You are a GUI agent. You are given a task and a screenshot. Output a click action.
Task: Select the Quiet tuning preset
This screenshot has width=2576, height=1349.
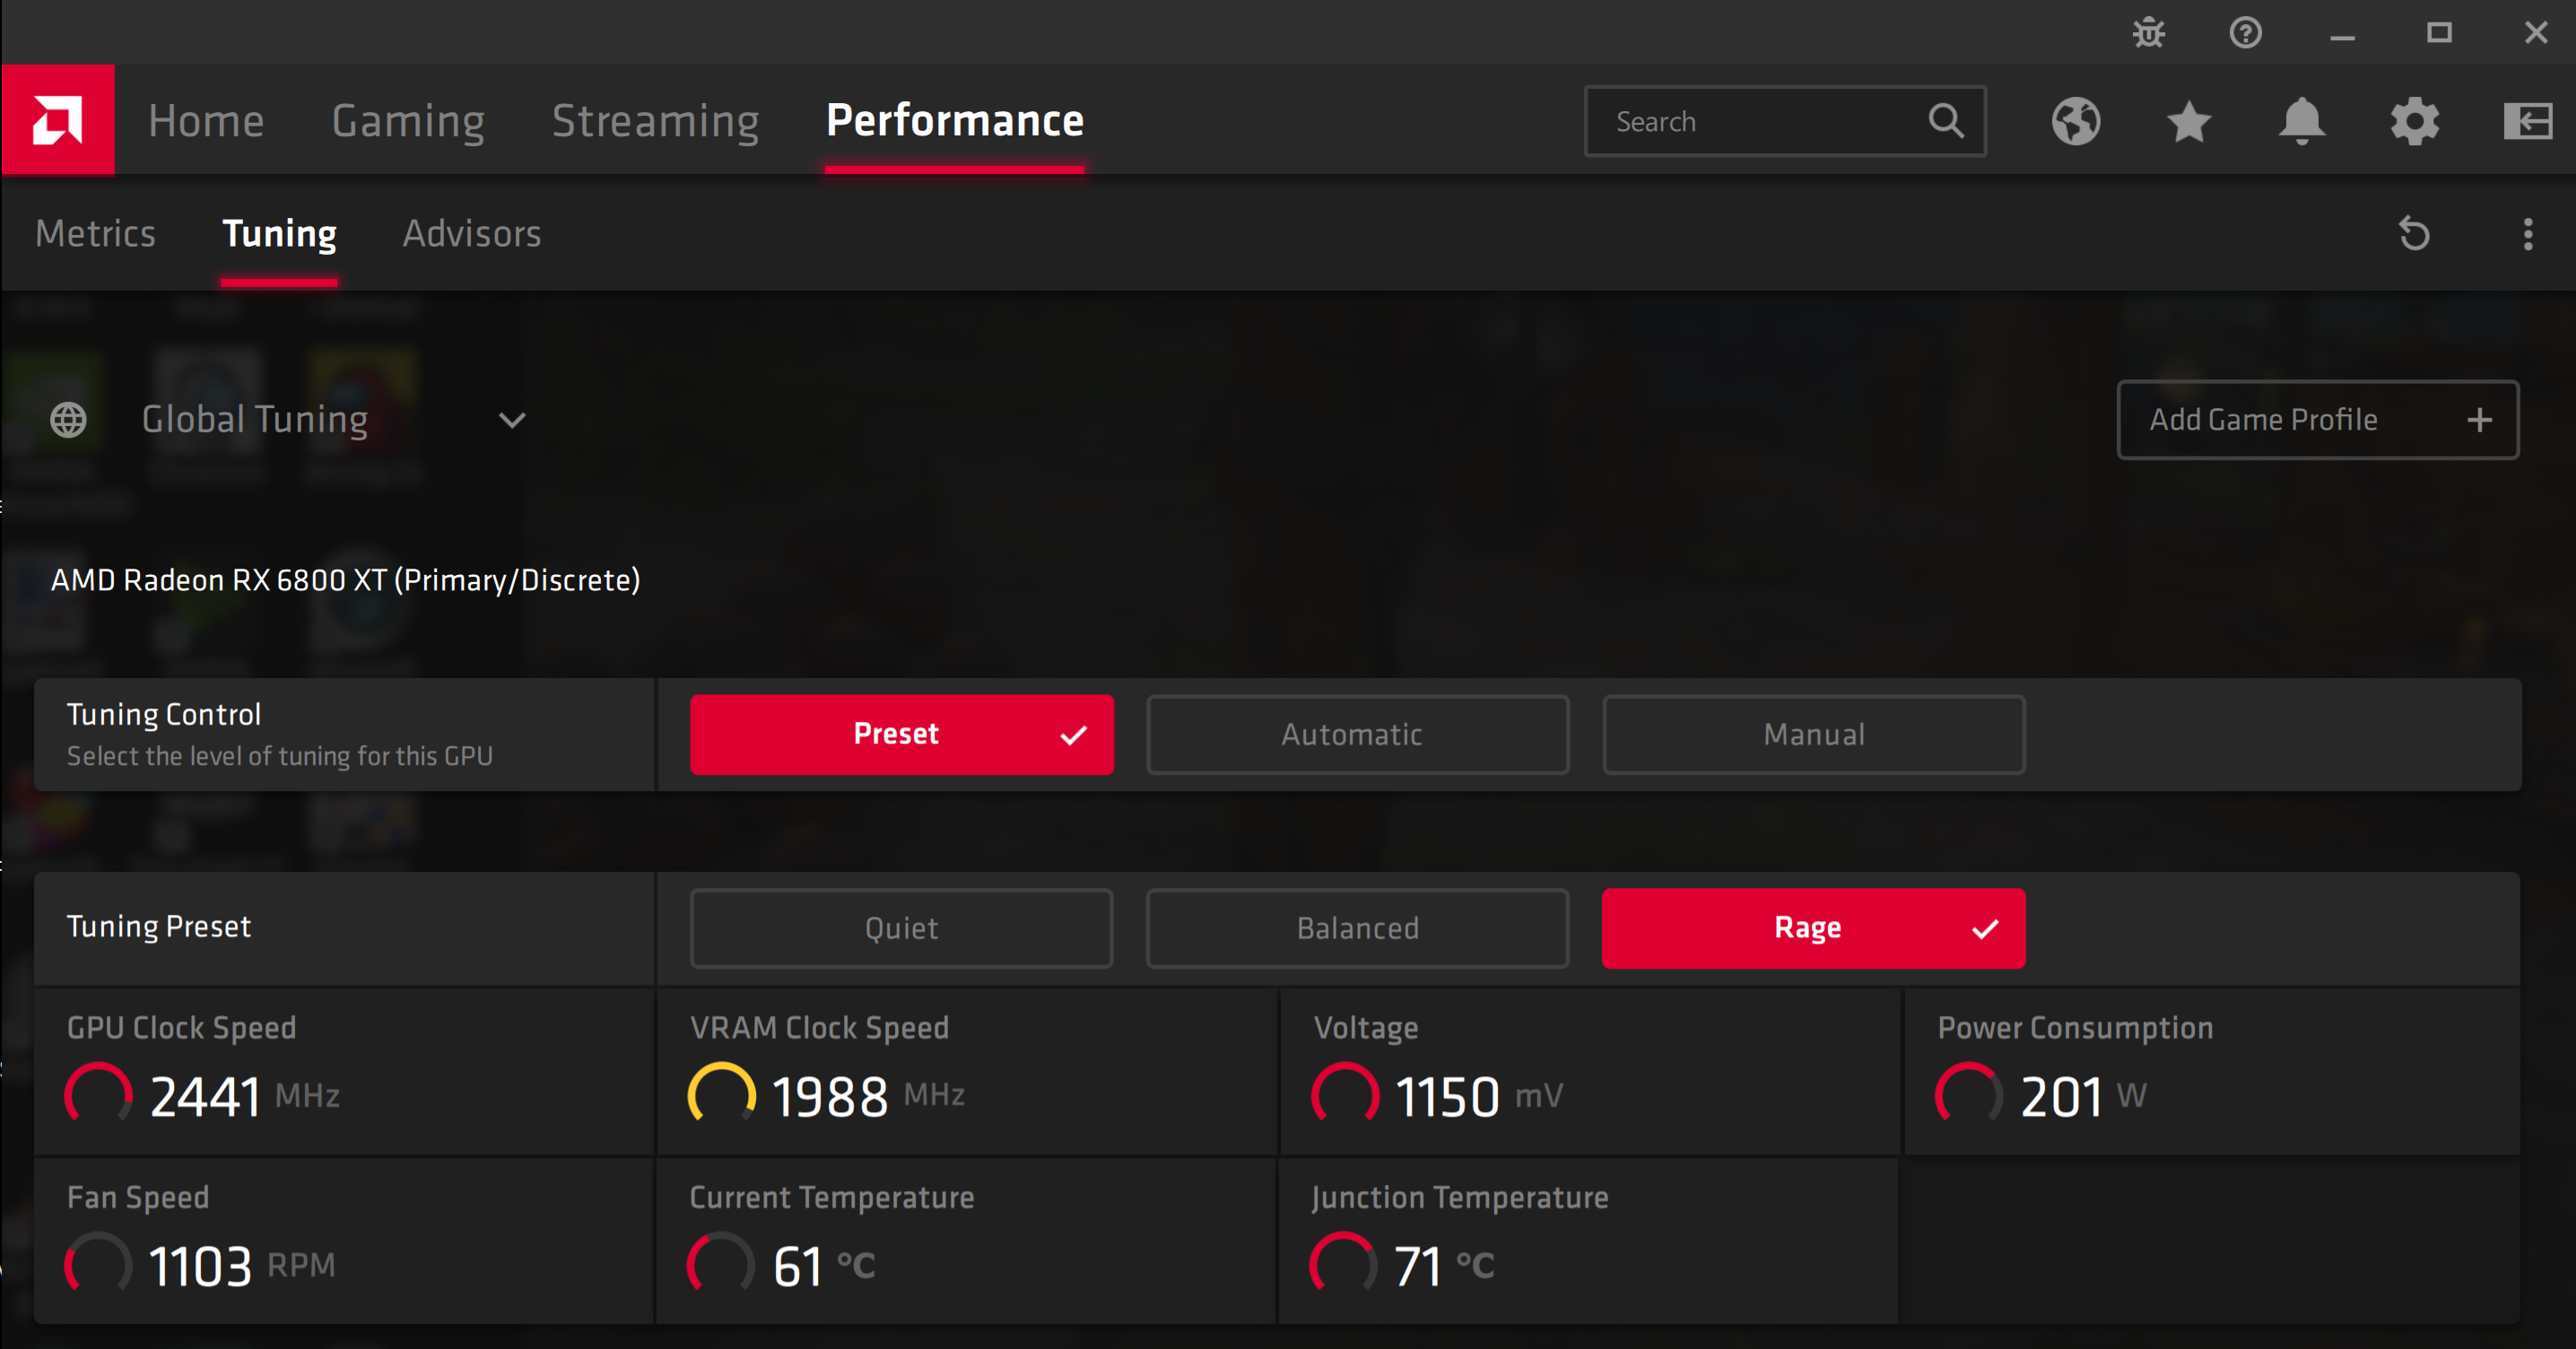point(896,928)
